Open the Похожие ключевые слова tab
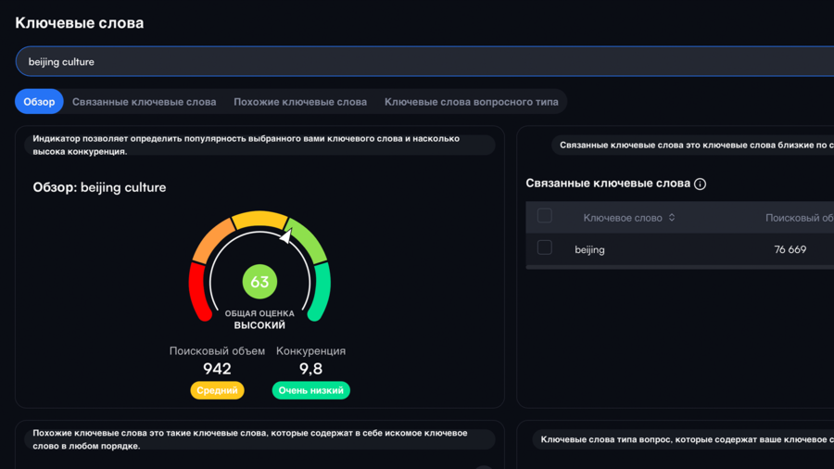 300,102
